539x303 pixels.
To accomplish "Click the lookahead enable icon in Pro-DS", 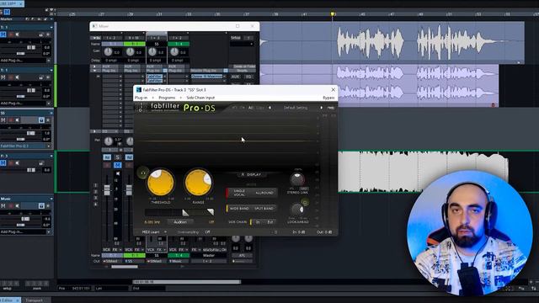I will pos(305,203).
